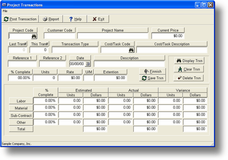Screen dimensions: 228x160
Task: Click the Post Transaction toolbar button
Action: click(20, 19)
